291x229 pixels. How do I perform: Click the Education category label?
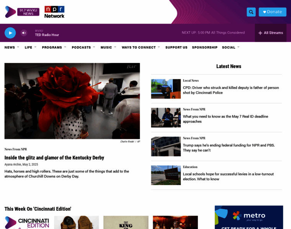pyautogui.click(x=190, y=167)
